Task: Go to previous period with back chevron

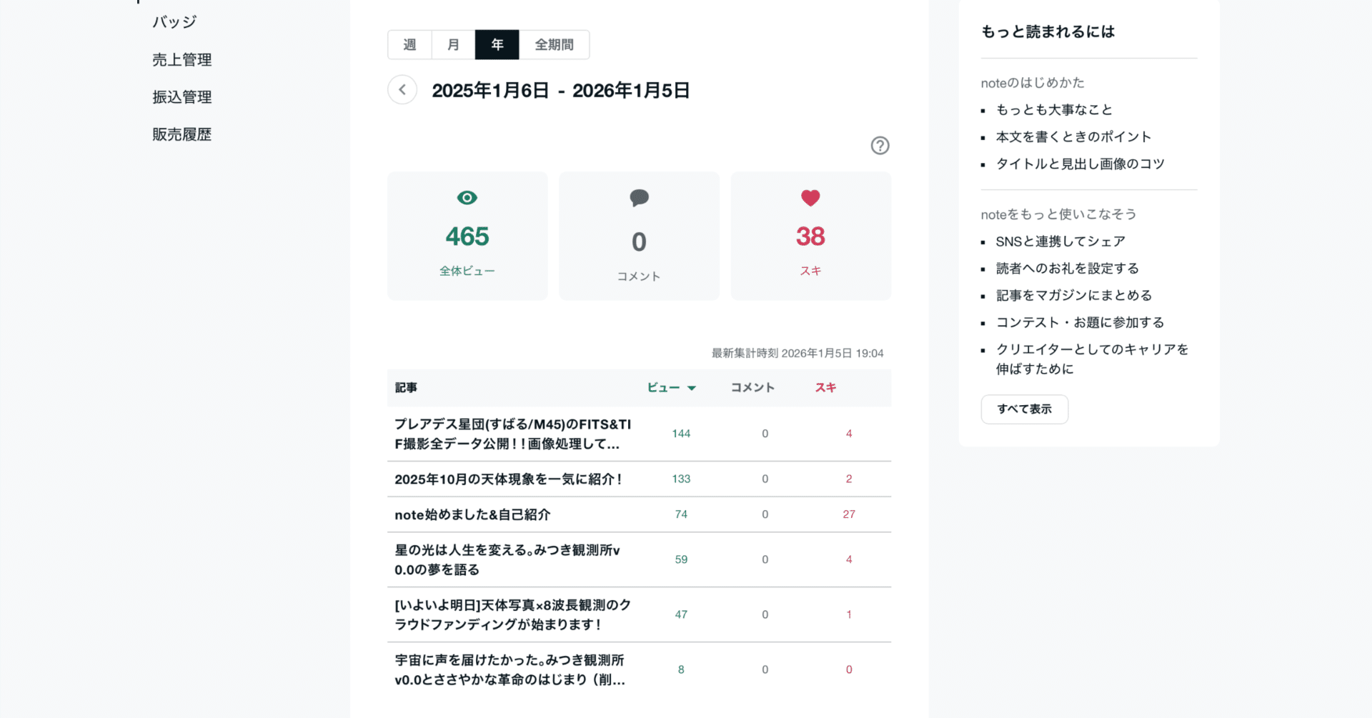Action: tap(402, 89)
